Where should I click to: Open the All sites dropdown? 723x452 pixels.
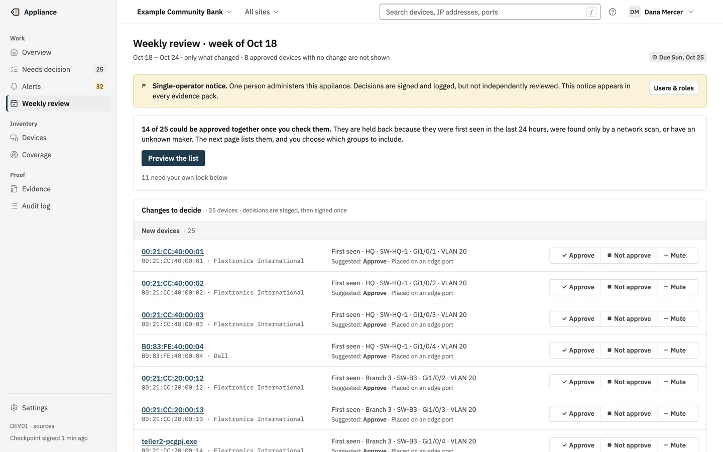click(x=262, y=12)
